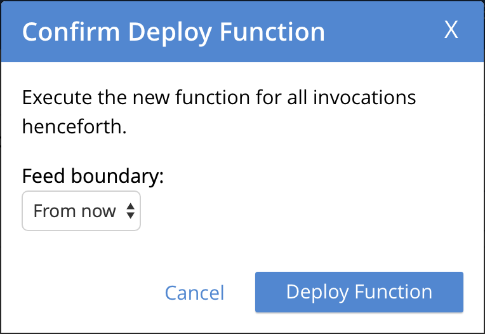Image resolution: width=485 pixels, height=334 pixels.
Task: Click the "Execute the new function" message line
Action: [x=219, y=98]
